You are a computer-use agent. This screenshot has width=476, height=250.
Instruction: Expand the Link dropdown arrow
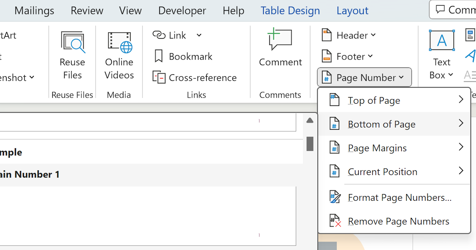click(x=199, y=35)
